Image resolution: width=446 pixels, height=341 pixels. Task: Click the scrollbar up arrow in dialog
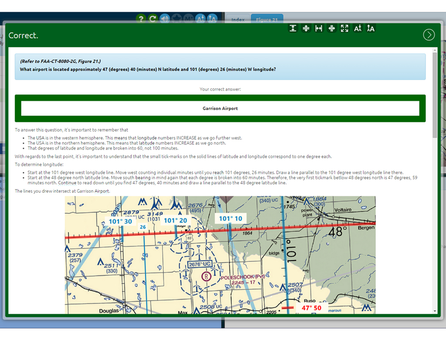pyautogui.click(x=434, y=51)
